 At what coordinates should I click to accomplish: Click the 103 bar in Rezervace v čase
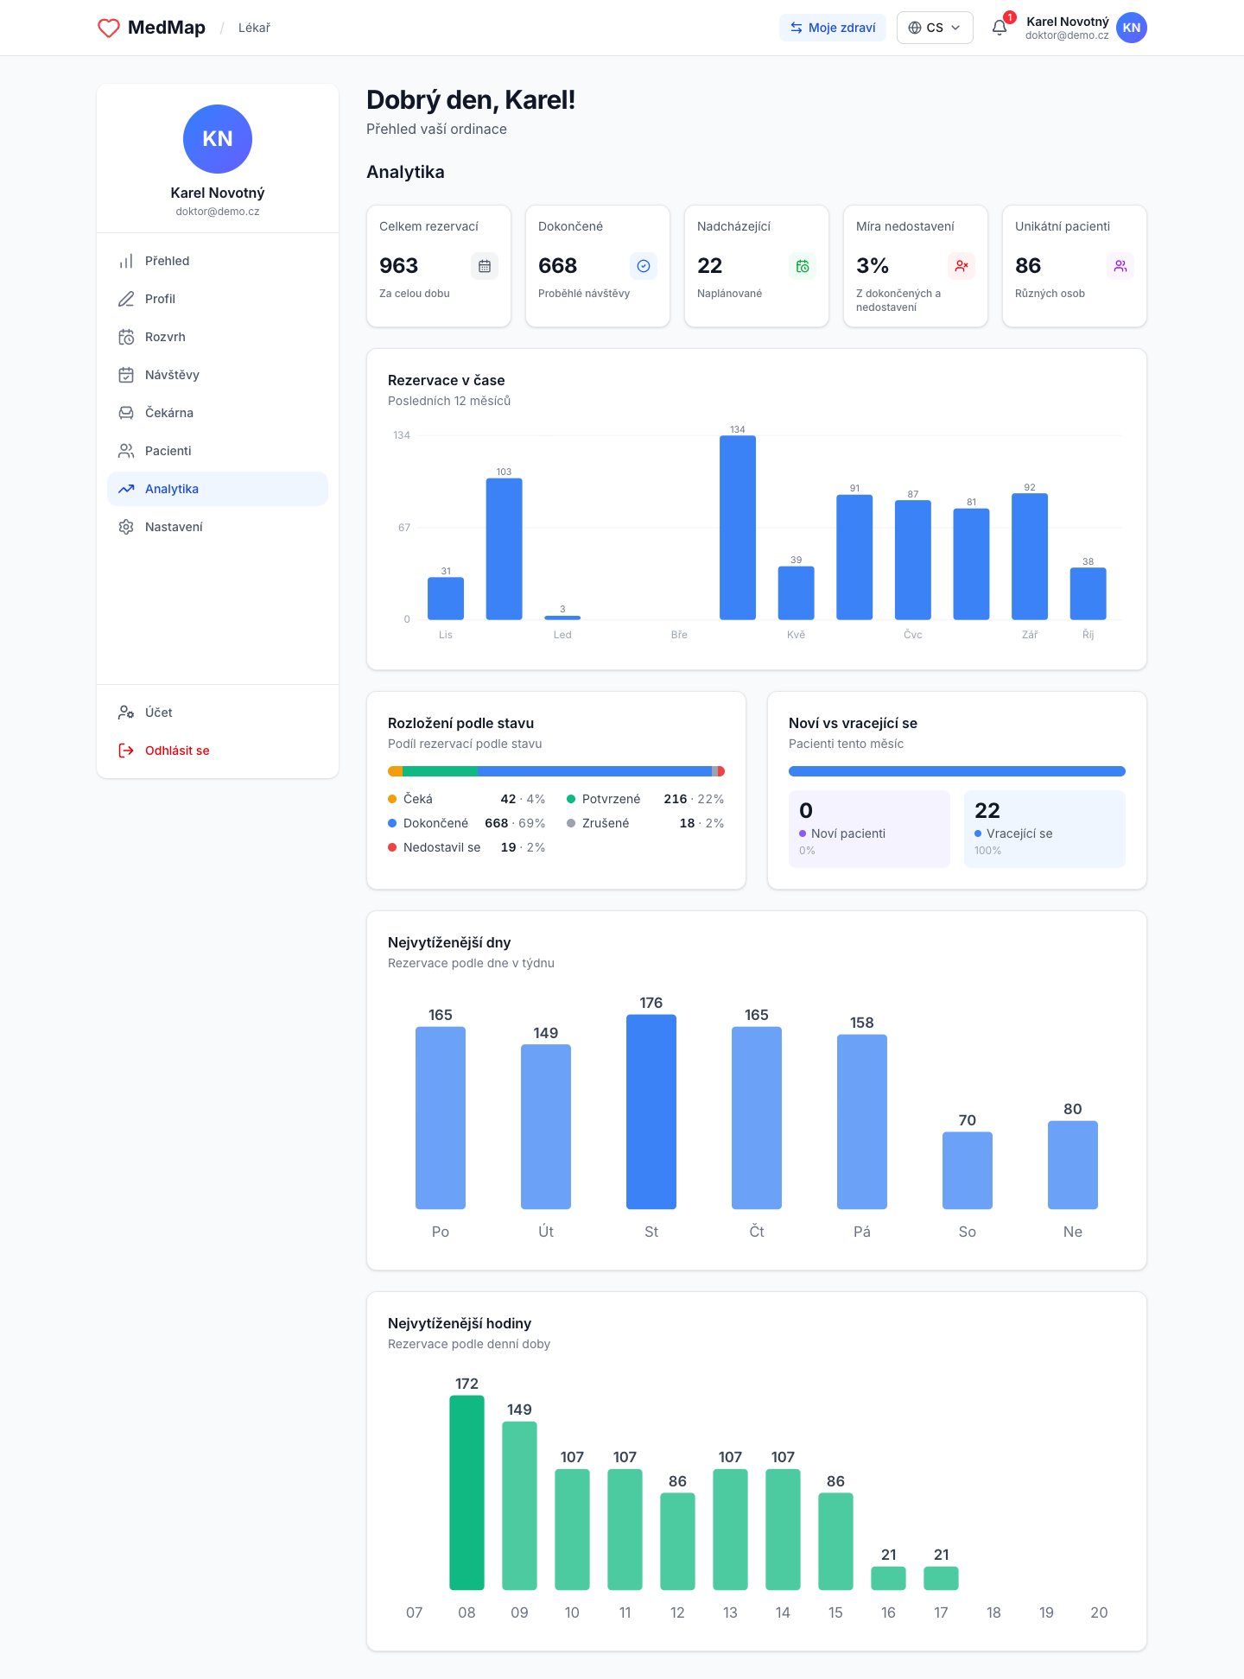505,549
